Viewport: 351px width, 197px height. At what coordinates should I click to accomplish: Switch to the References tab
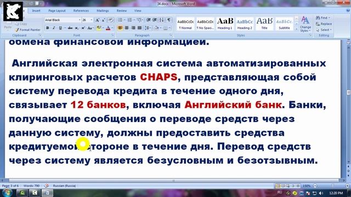tap(81, 11)
